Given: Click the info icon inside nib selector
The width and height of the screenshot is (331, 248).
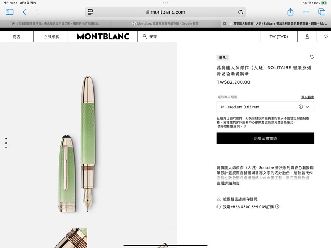Looking at the screenshot, I should coord(300,107).
